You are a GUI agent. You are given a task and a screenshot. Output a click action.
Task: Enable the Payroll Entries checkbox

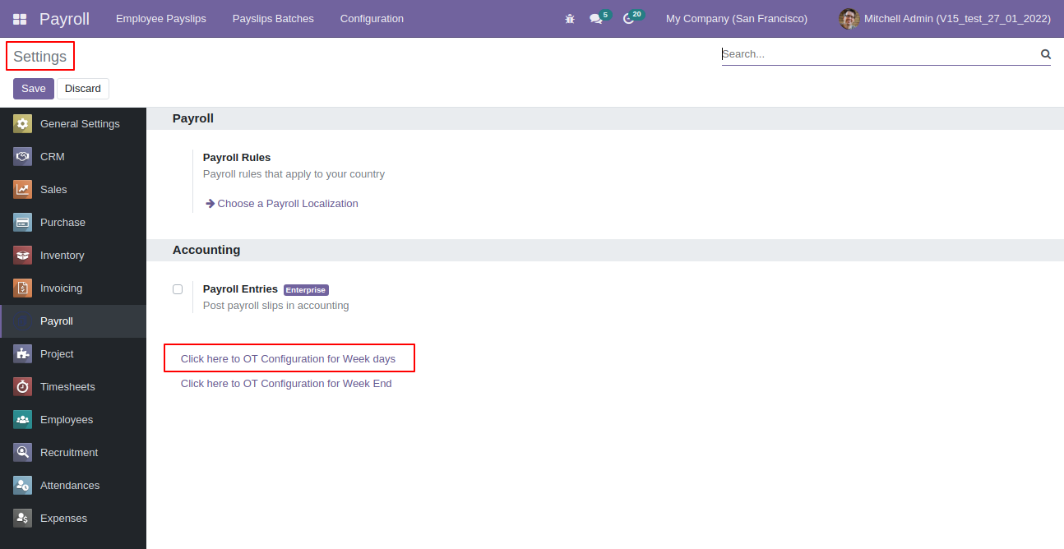[x=178, y=289]
